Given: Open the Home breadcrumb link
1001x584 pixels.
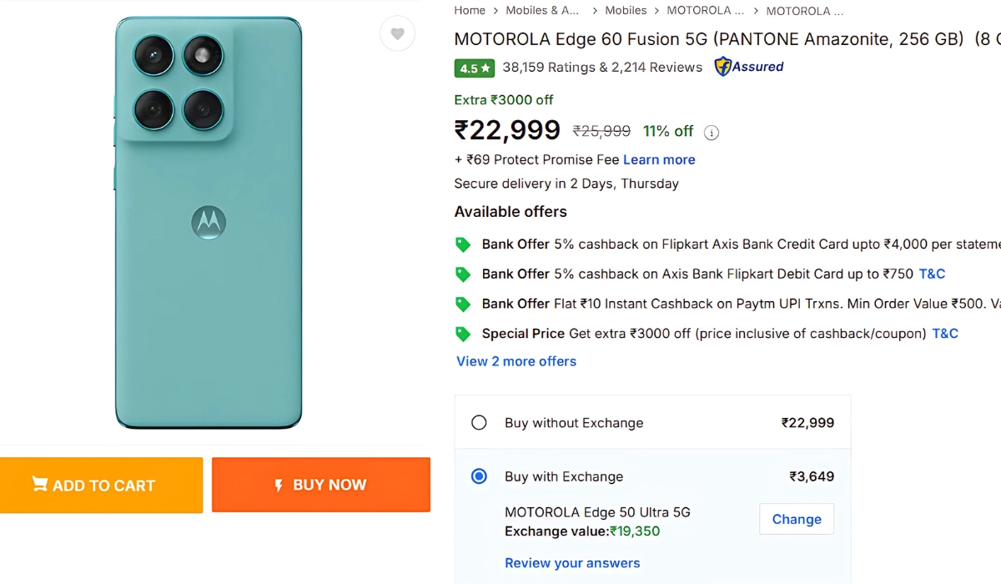Looking at the screenshot, I should pos(470,11).
